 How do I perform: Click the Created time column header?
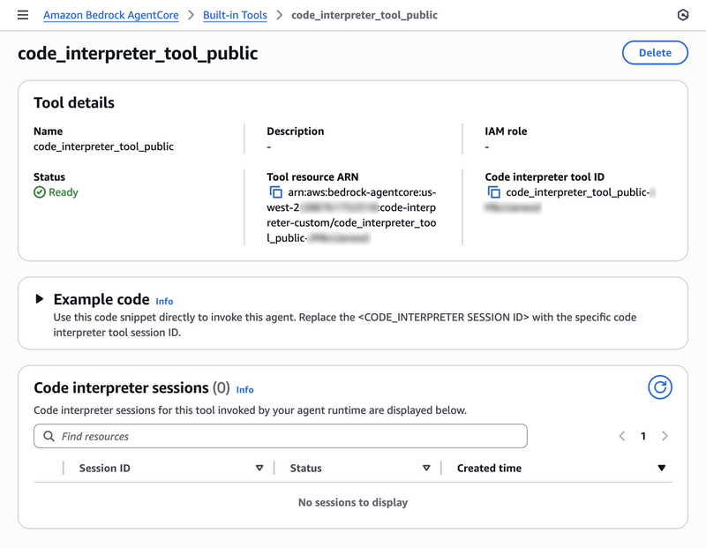(x=489, y=469)
